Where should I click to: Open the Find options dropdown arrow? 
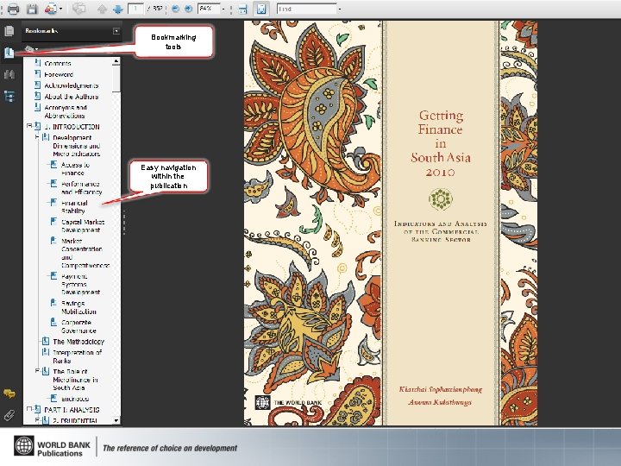(x=340, y=9)
